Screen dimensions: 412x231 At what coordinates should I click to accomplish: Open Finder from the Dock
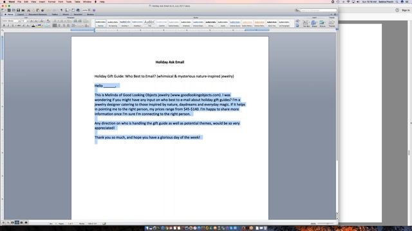tap(147, 228)
